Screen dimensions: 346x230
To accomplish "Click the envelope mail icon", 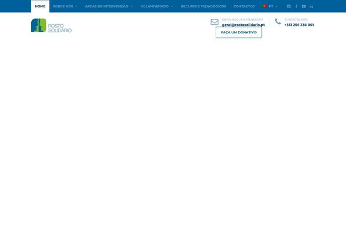I will coord(215,22).
